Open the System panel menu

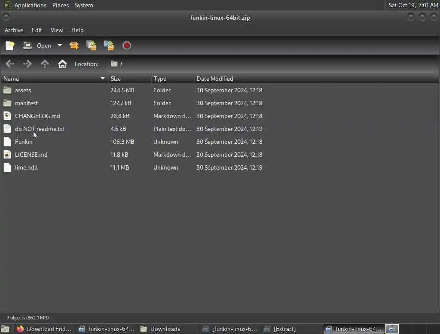click(x=84, y=5)
